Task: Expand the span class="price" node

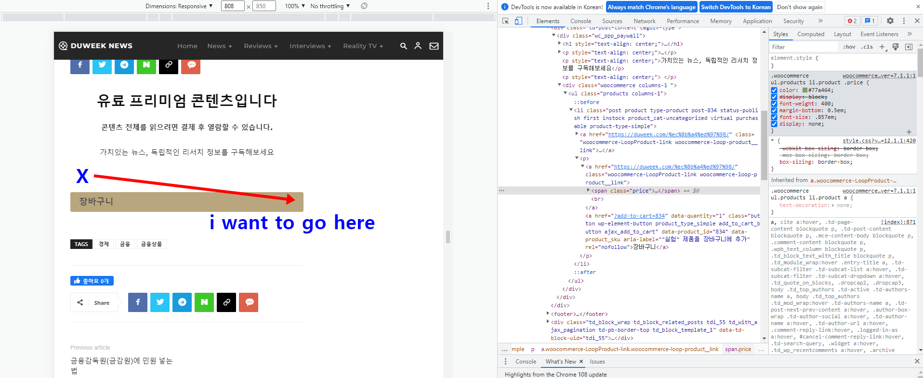Action: coord(588,191)
